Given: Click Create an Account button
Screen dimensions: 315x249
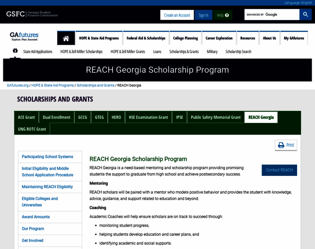Looking at the screenshot, I should (177, 15).
